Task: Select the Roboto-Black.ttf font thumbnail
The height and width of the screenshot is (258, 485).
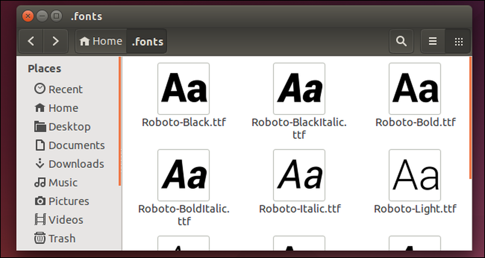Action: pyautogui.click(x=183, y=88)
